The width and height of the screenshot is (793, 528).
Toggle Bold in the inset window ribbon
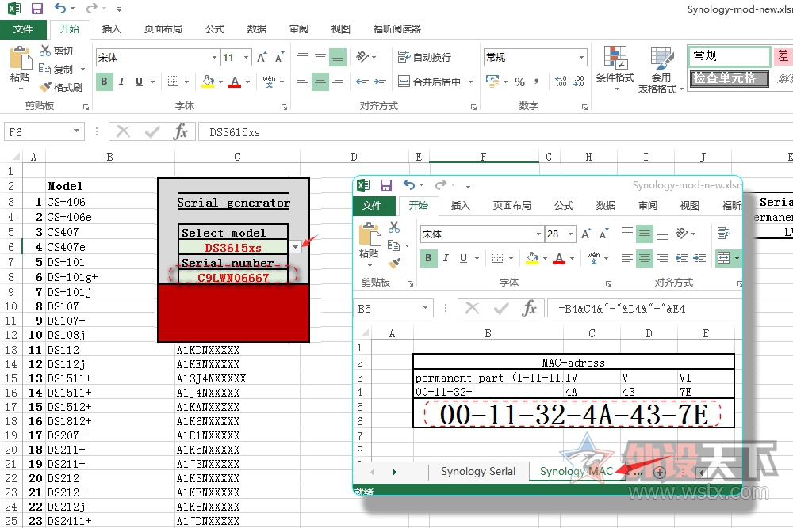pyautogui.click(x=428, y=258)
